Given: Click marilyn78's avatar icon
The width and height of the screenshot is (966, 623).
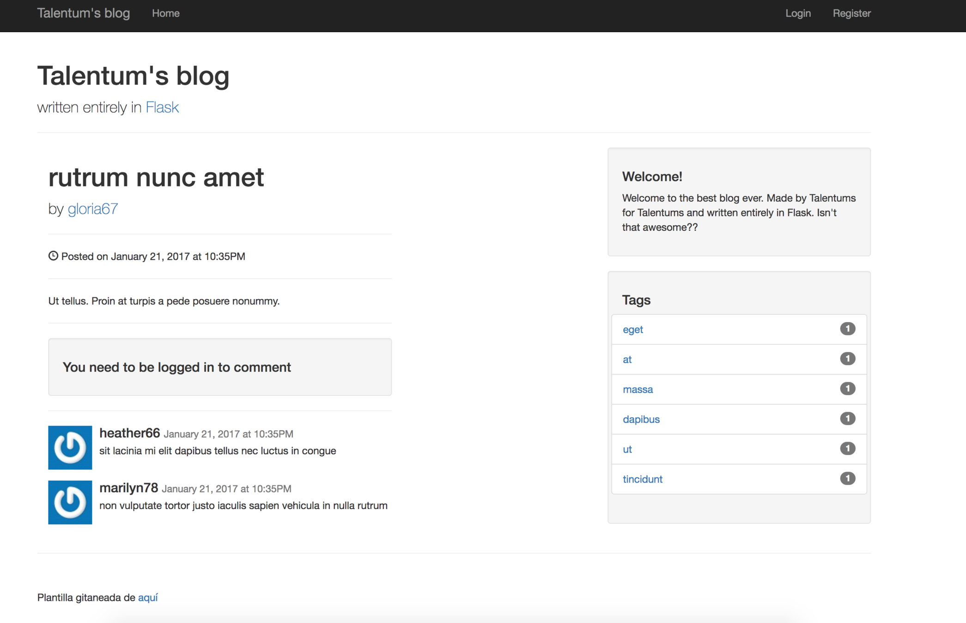Looking at the screenshot, I should (70, 502).
